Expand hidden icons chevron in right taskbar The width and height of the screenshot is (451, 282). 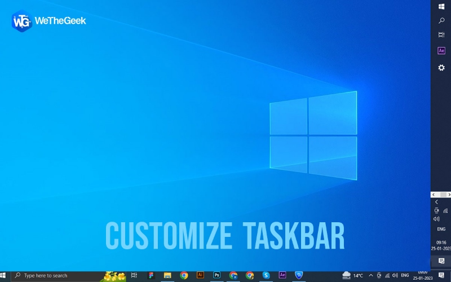[x=436, y=202]
